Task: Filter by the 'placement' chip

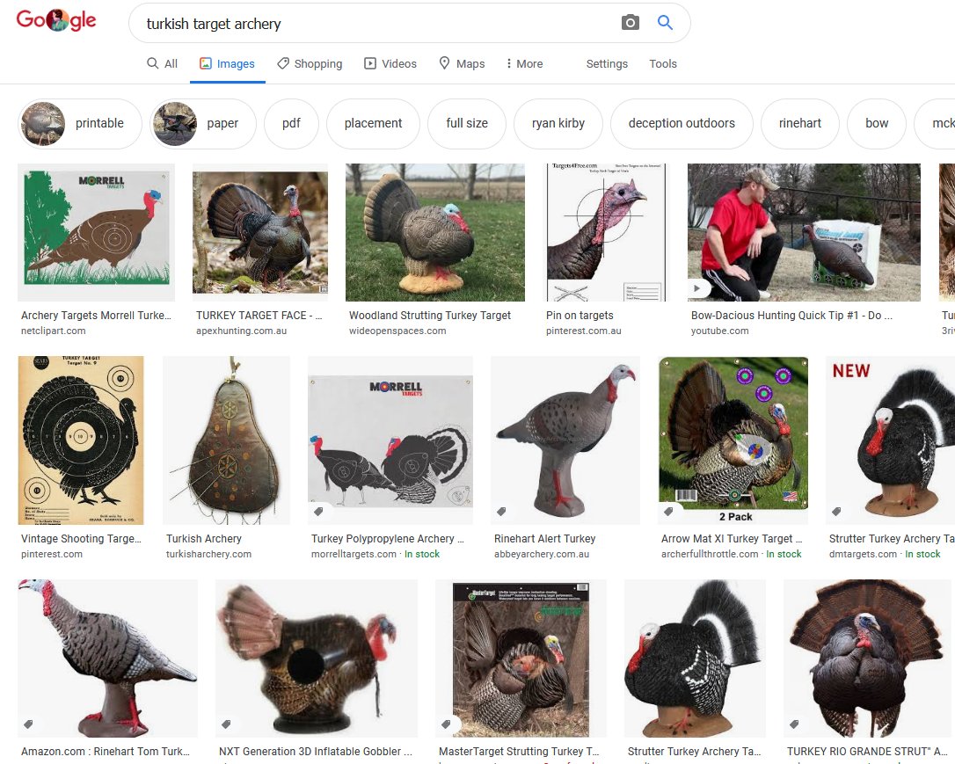Action: [x=374, y=124]
